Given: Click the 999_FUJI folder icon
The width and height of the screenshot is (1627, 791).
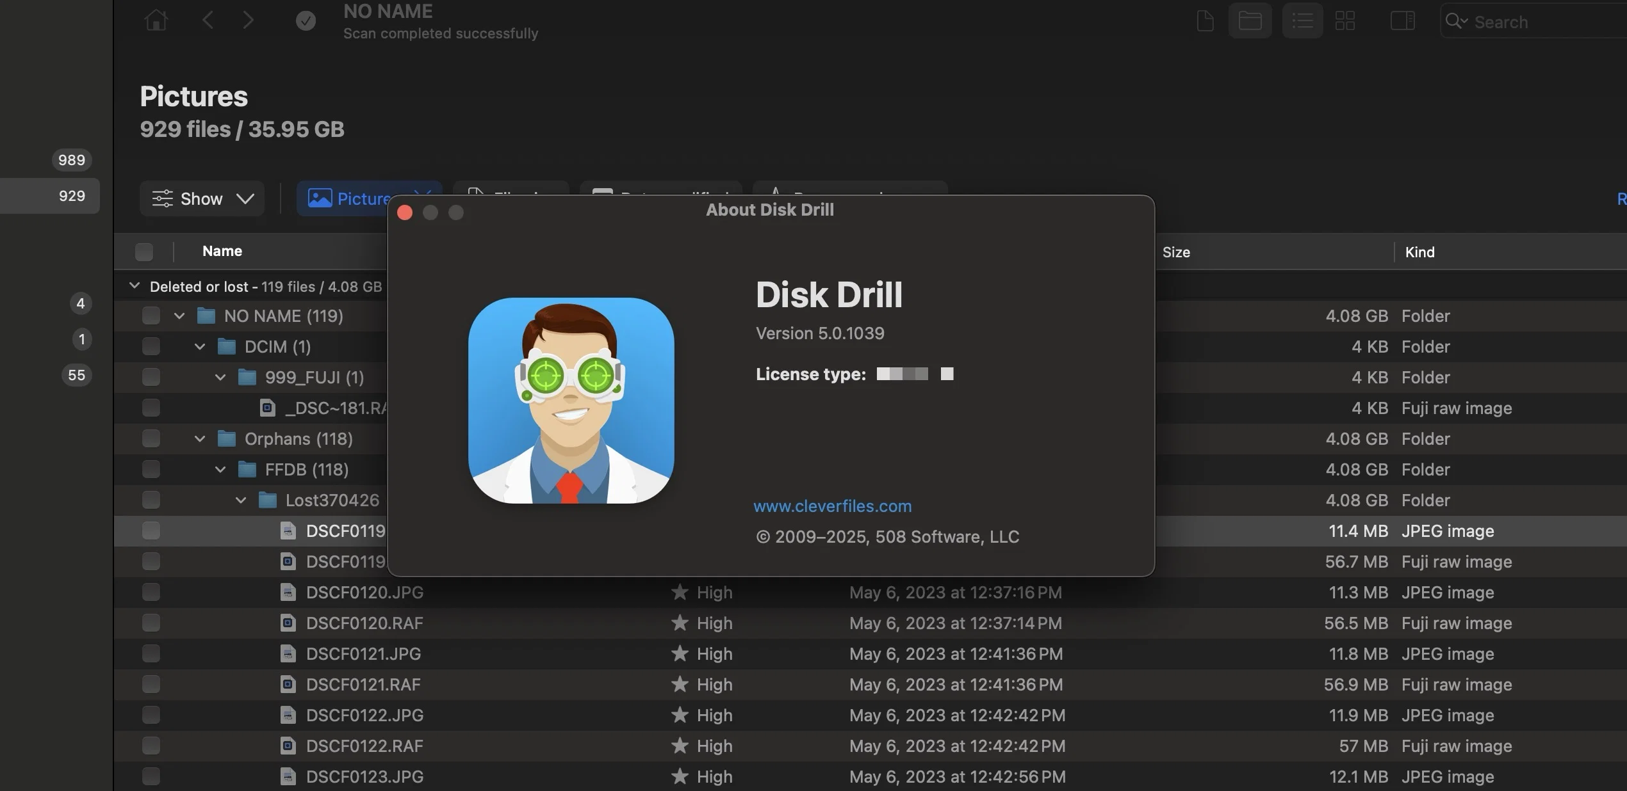Looking at the screenshot, I should pyautogui.click(x=247, y=377).
